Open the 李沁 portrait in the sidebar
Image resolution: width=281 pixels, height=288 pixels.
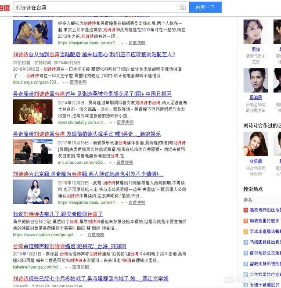(x=256, y=32)
